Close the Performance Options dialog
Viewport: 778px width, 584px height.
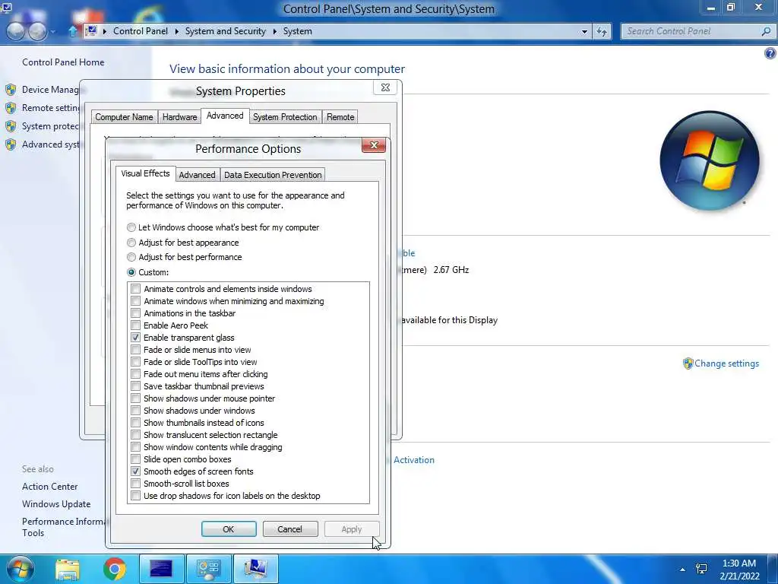[374, 145]
